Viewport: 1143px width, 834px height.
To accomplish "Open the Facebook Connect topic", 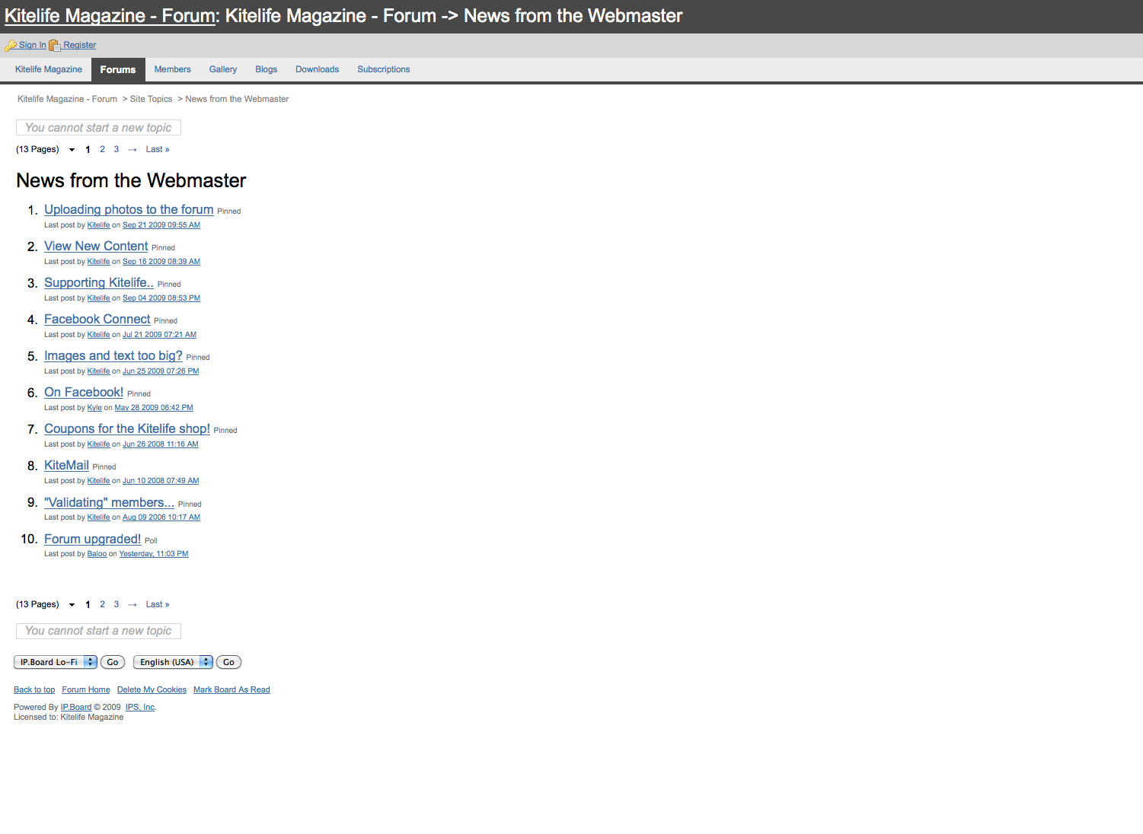I will pyautogui.click(x=97, y=319).
